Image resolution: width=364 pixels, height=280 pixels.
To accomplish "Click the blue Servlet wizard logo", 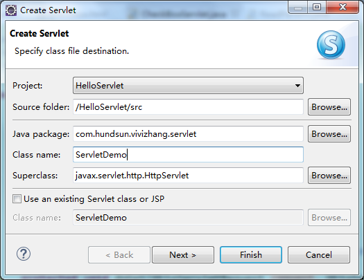I will [331, 45].
